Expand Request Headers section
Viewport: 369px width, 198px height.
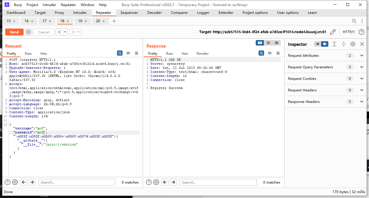click(362, 90)
